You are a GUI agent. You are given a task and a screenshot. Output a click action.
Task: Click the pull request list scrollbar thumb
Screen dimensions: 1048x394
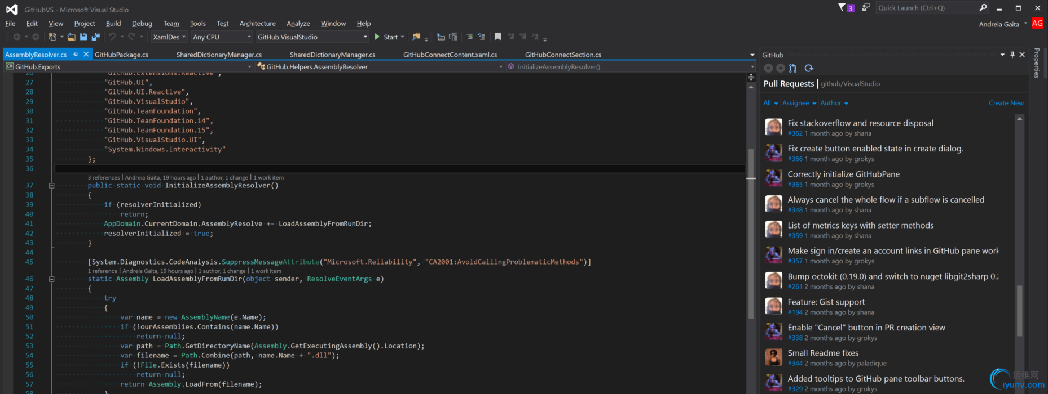[x=1019, y=311]
